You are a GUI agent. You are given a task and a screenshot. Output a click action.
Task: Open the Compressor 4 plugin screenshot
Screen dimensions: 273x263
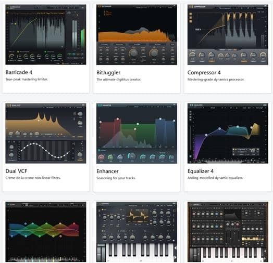[x=228, y=35]
